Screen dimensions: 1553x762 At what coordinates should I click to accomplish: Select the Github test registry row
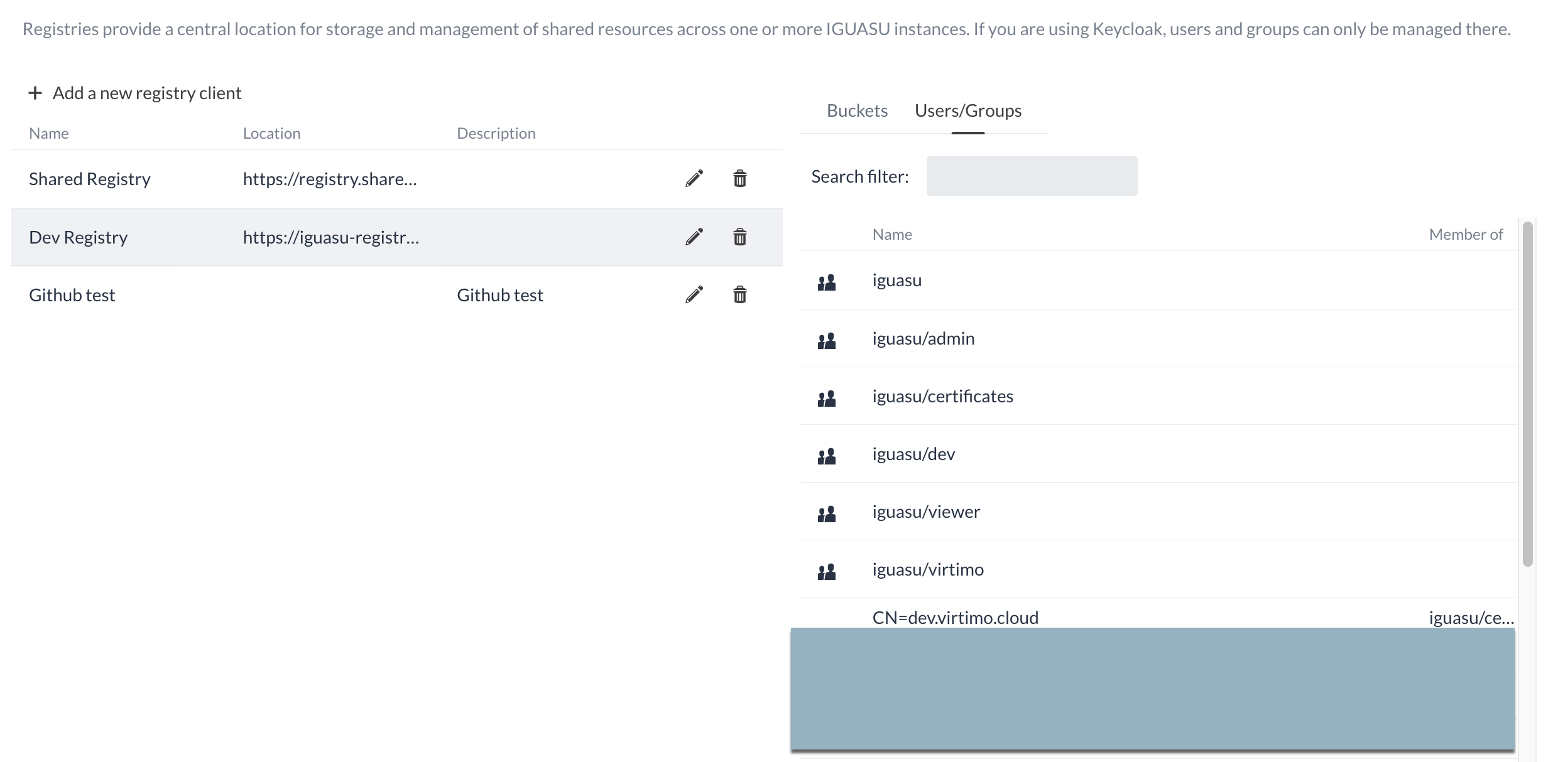click(396, 293)
